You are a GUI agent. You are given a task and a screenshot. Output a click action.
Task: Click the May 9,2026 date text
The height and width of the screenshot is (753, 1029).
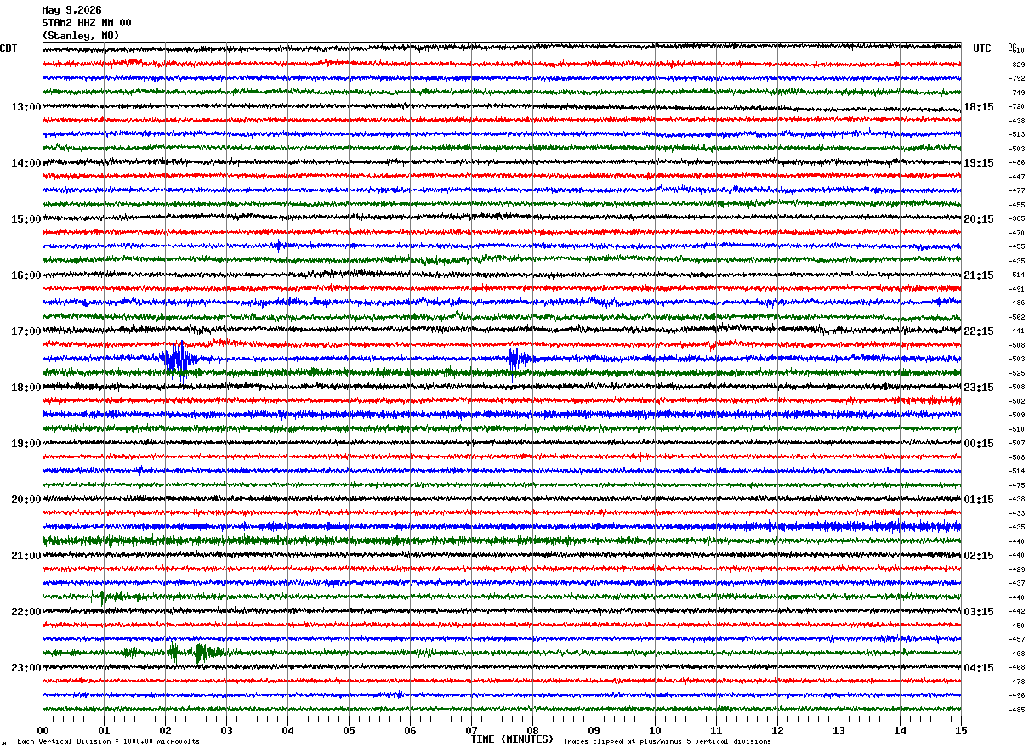coord(71,10)
